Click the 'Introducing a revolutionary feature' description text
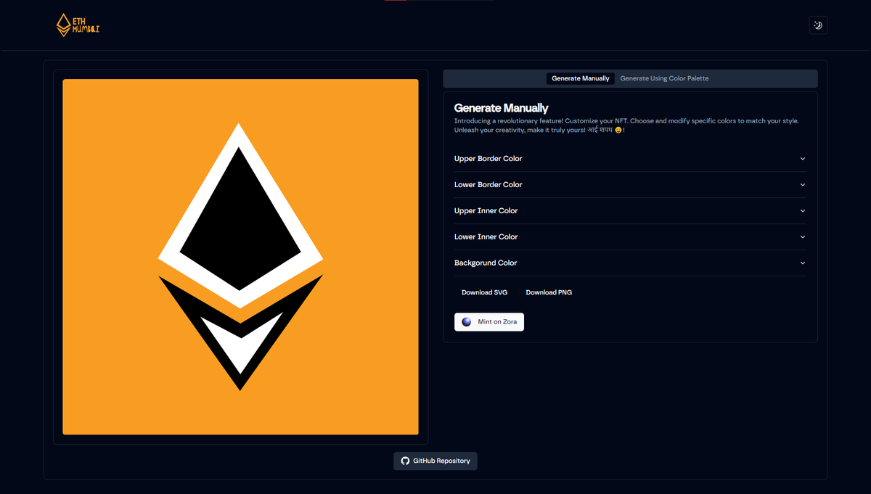Viewport: 871px width, 494px height. 626,125
